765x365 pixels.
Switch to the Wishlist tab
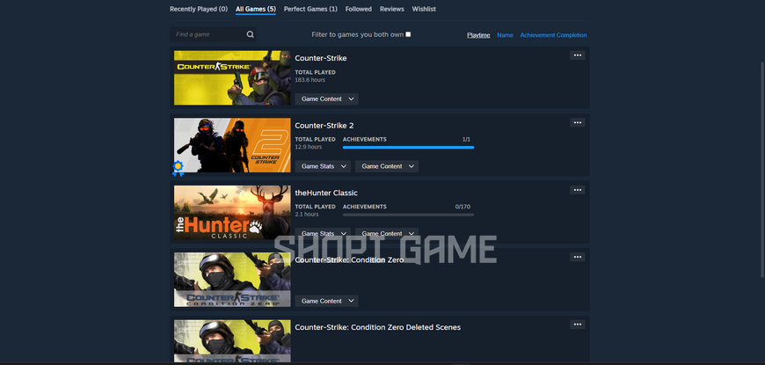coord(424,9)
